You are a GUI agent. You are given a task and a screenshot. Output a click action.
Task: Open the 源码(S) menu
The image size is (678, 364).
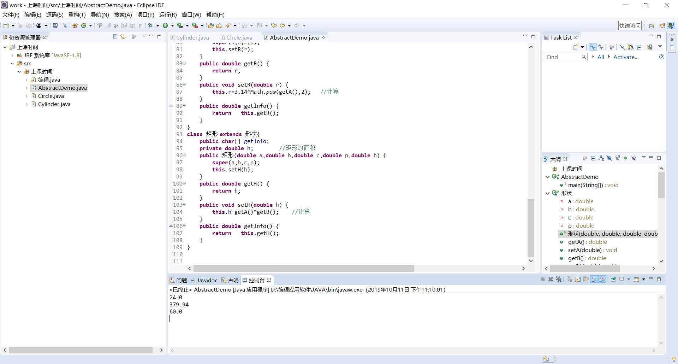pos(55,15)
